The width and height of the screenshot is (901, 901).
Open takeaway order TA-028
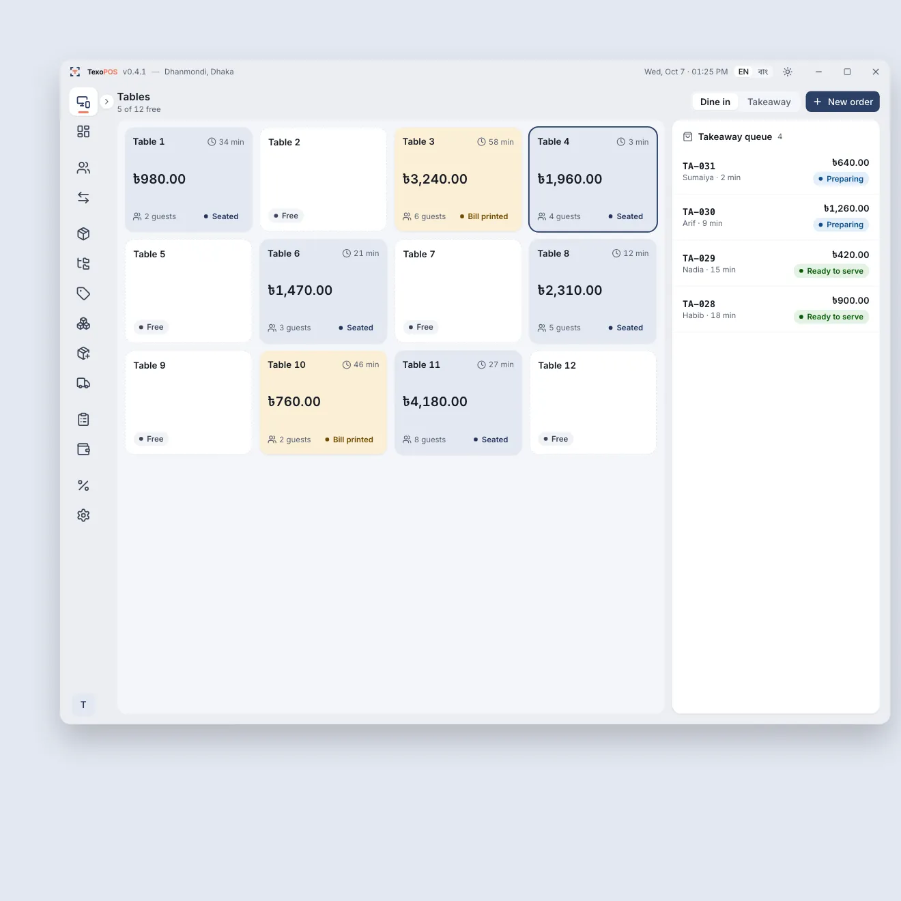(775, 309)
